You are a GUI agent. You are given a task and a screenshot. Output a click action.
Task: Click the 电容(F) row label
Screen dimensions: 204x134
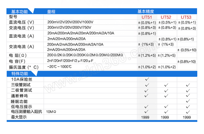[17, 61]
